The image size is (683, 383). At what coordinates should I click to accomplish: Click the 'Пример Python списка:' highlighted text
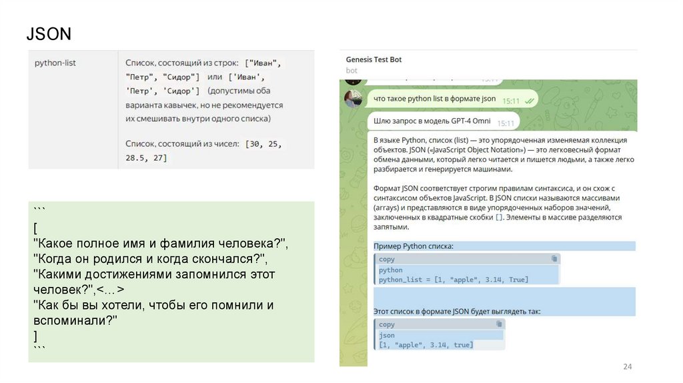(x=414, y=246)
